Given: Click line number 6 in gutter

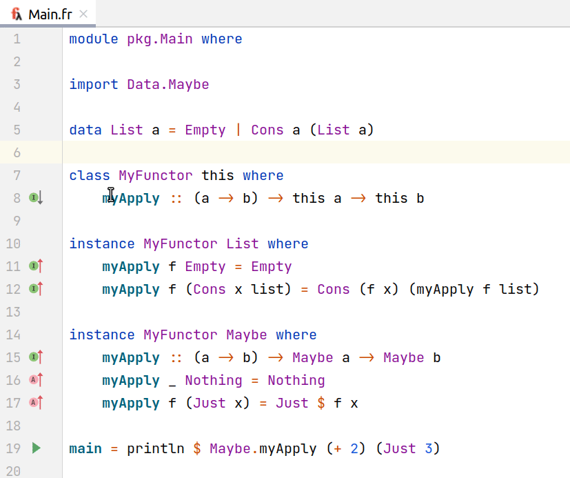Looking at the screenshot, I should coord(17,152).
